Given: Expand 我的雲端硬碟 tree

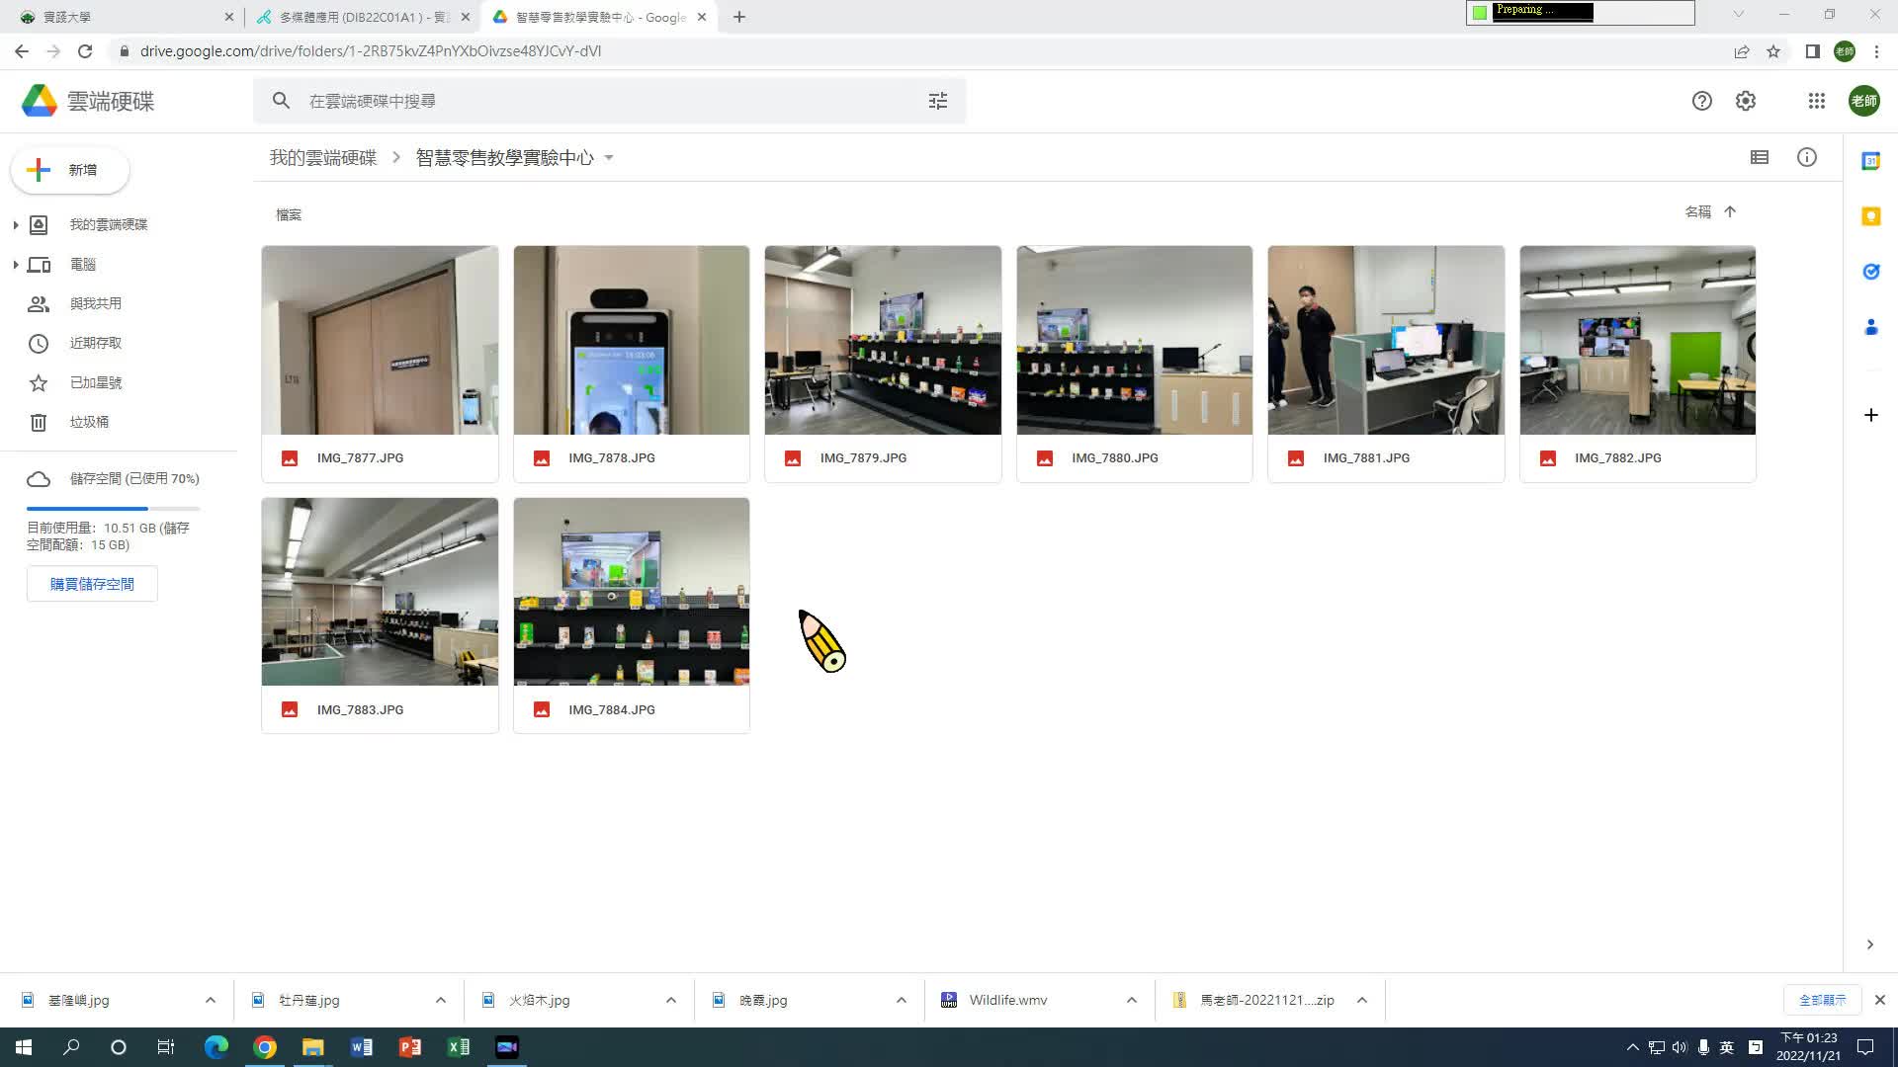Looking at the screenshot, I should pyautogui.click(x=15, y=225).
